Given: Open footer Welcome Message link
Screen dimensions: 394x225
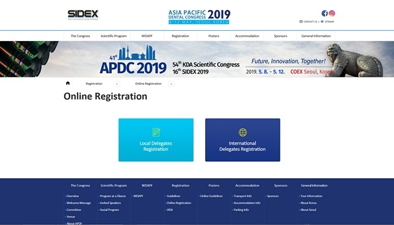Looking at the screenshot, I should click(x=79, y=203).
